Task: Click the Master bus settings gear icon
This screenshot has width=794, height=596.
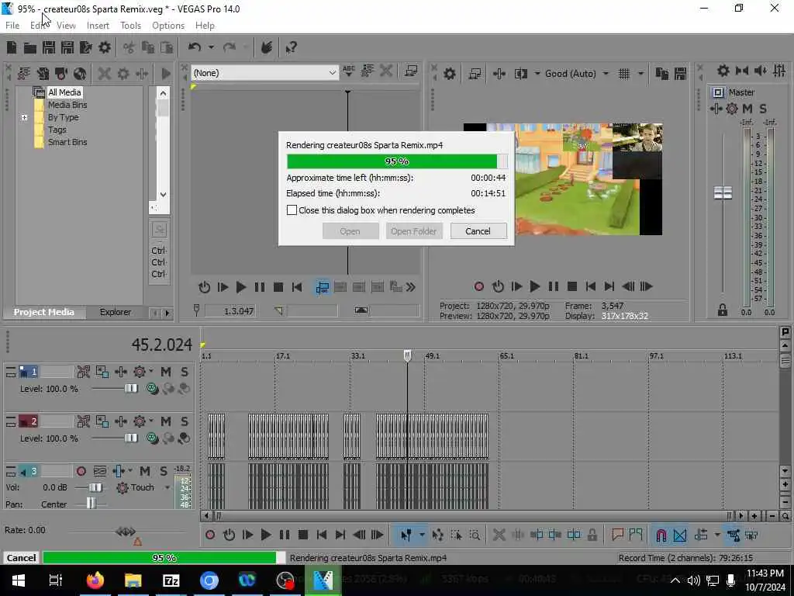Action: click(x=723, y=71)
